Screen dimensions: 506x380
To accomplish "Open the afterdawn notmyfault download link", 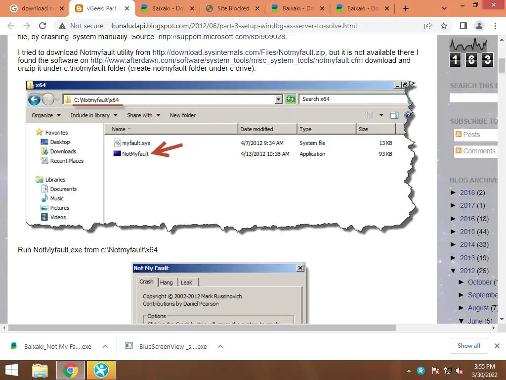I will (226, 60).
